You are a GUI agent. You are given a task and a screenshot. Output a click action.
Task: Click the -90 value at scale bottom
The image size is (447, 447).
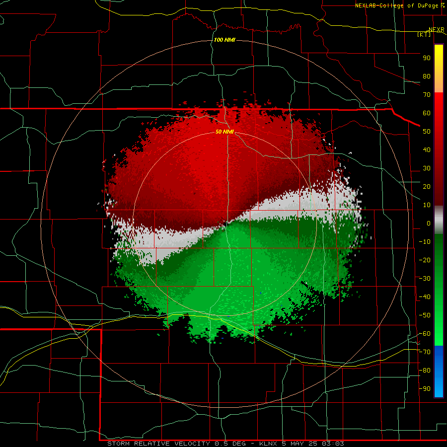[x=425, y=389]
